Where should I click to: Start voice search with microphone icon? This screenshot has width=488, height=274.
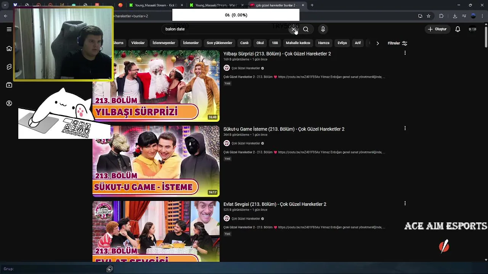[323, 29]
